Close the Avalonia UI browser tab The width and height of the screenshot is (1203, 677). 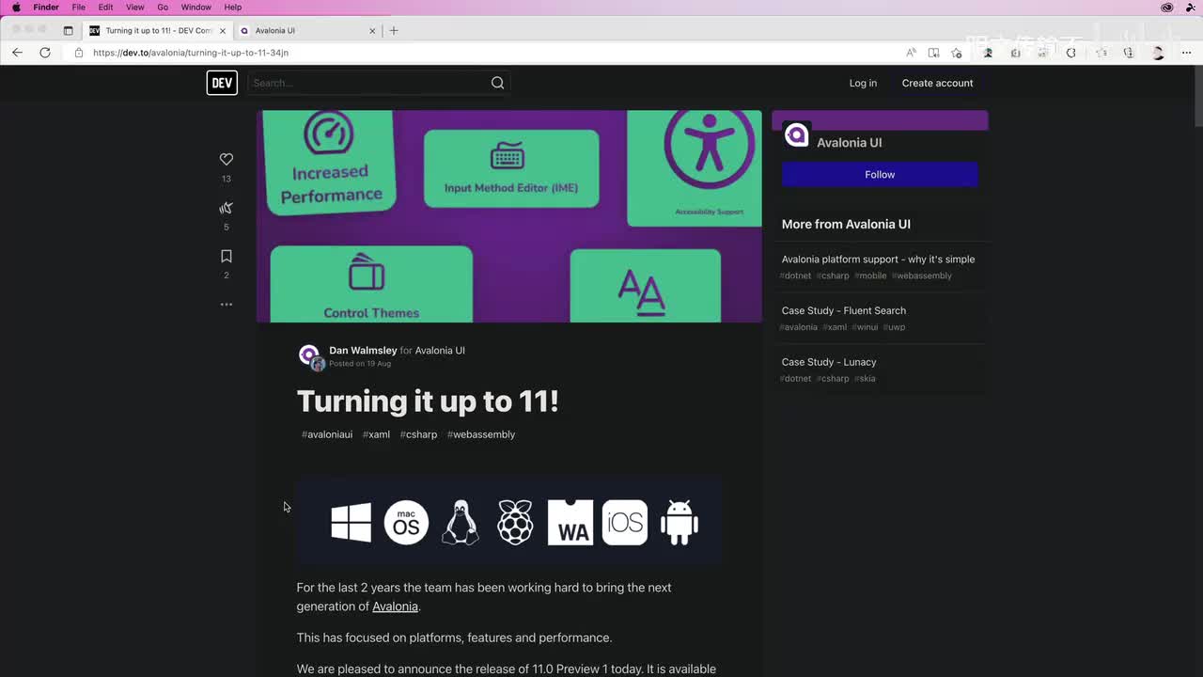click(372, 31)
